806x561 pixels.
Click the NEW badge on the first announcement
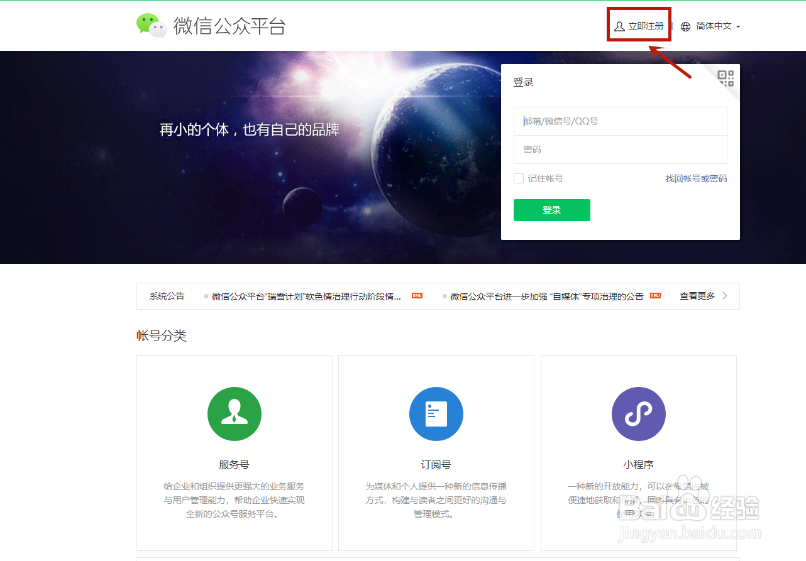pyautogui.click(x=416, y=295)
